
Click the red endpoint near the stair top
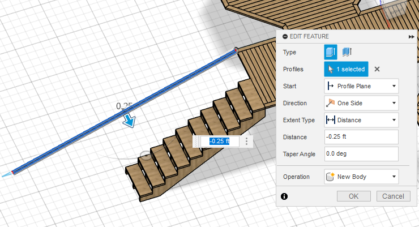coord(235,50)
